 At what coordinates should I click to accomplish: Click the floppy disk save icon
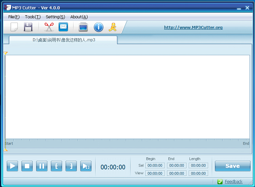click(x=28, y=27)
